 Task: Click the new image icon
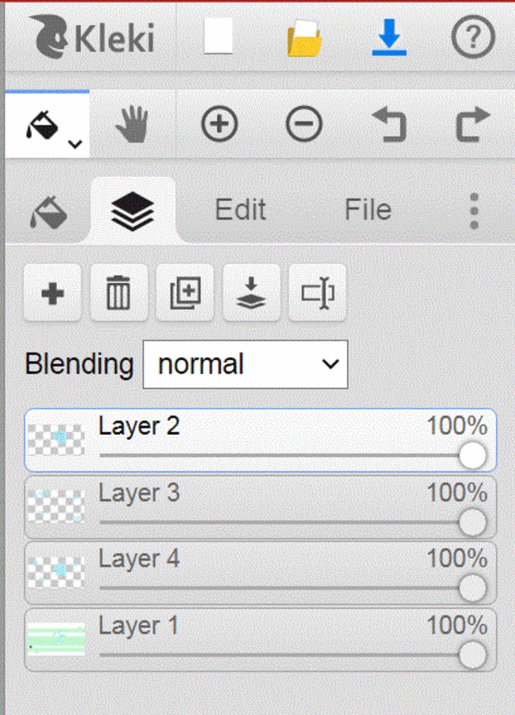(218, 36)
